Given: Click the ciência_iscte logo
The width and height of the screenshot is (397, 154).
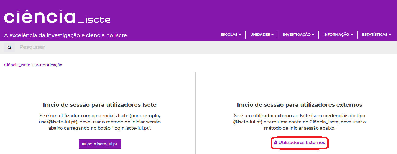Looking at the screenshot, I should (57, 18).
